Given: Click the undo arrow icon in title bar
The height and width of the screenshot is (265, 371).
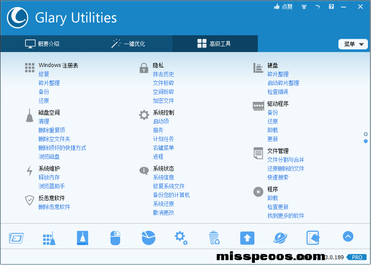Looking at the screenshot, I should tap(317, 7).
